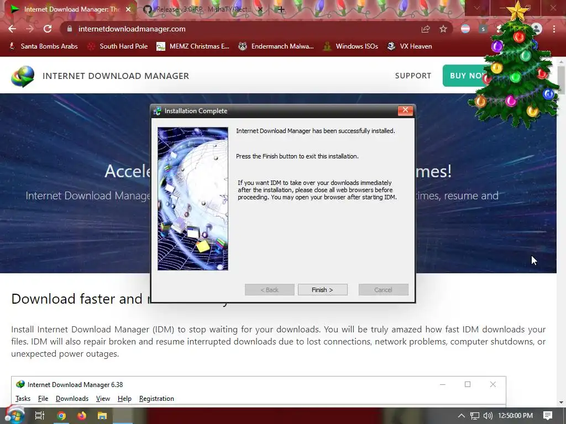566x424 pixels.
Task: Expand the hidden system tray icons
Action: [x=461, y=416]
